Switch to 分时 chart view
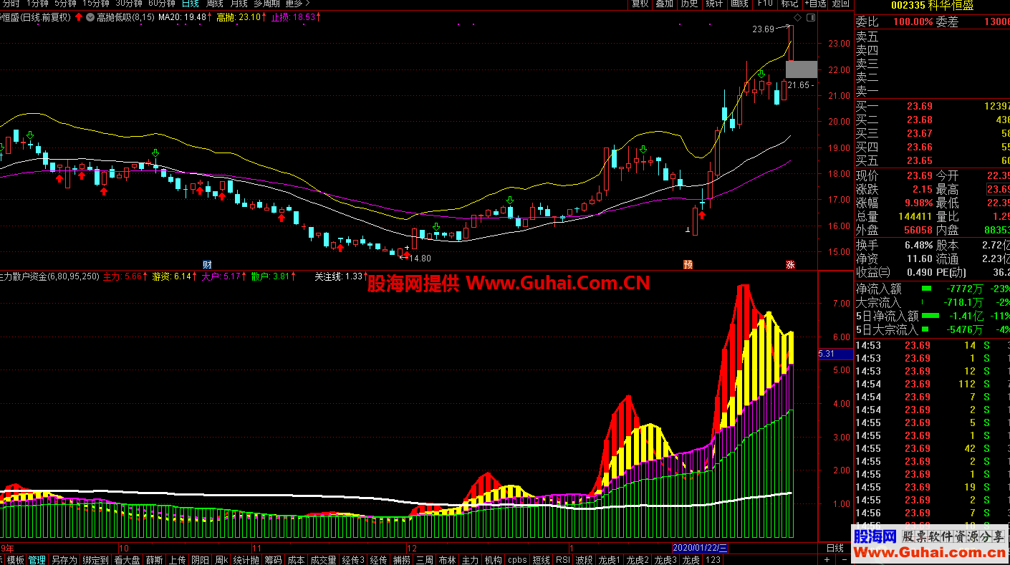The image size is (1010, 565). (x=10, y=4)
